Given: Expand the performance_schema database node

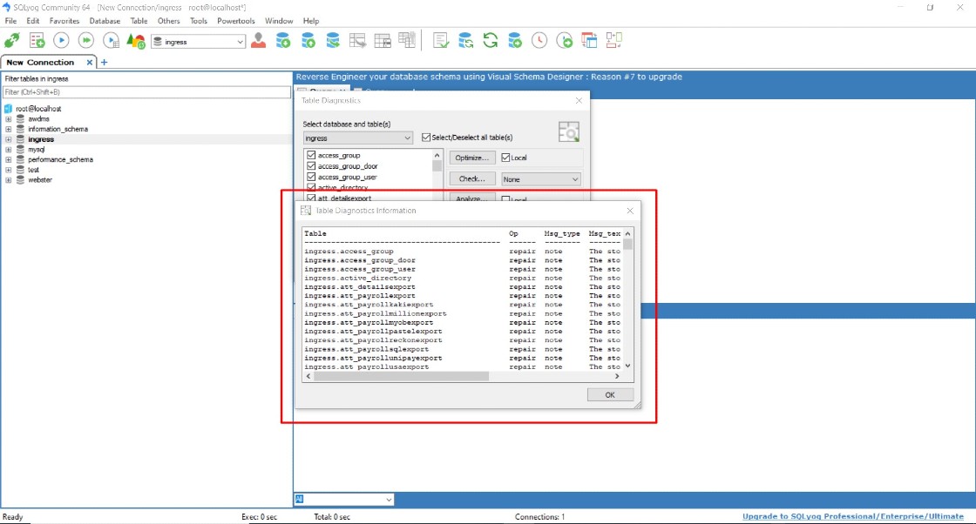Looking at the screenshot, I should [x=9, y=160].
